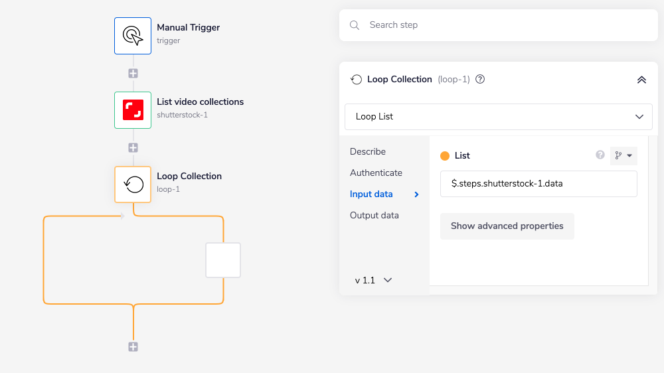664x373 pixels.
Task: Click the Search step input field
Action: coord(505,25)
